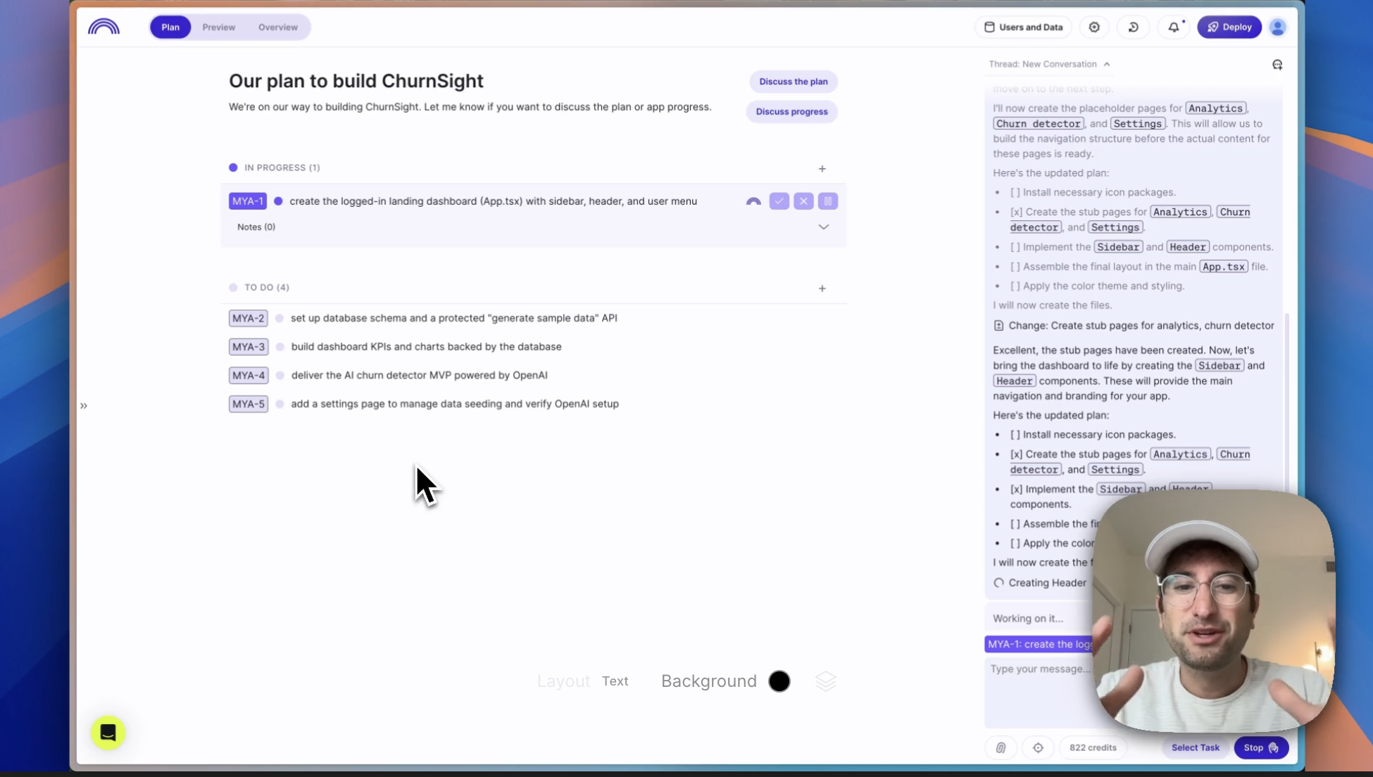
Task: Collapse the New Conversation thread
Action: 1106,63
